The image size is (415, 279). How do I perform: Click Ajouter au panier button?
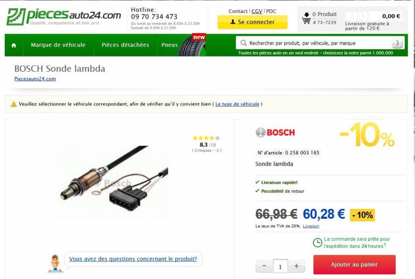point(354,264)
